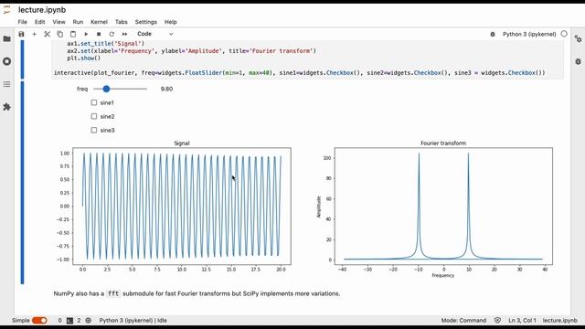The height and width of the screenshot is (329, 585).
Task: Open right sidebar debugger panel
Action: point(578,61)
